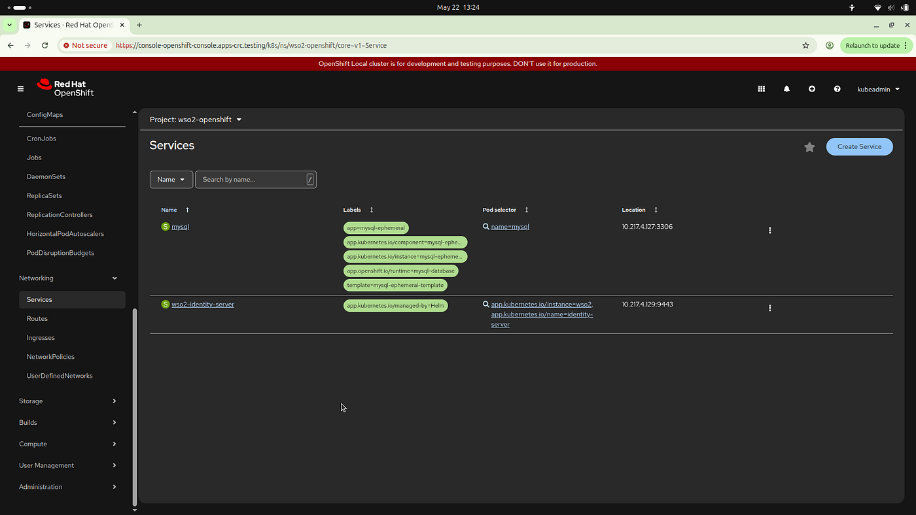Go to HorizontalPodAutoscalers in sidebar
Image resolution: width=916 pixels, height=515 pixels.
(x=65, y=234)
